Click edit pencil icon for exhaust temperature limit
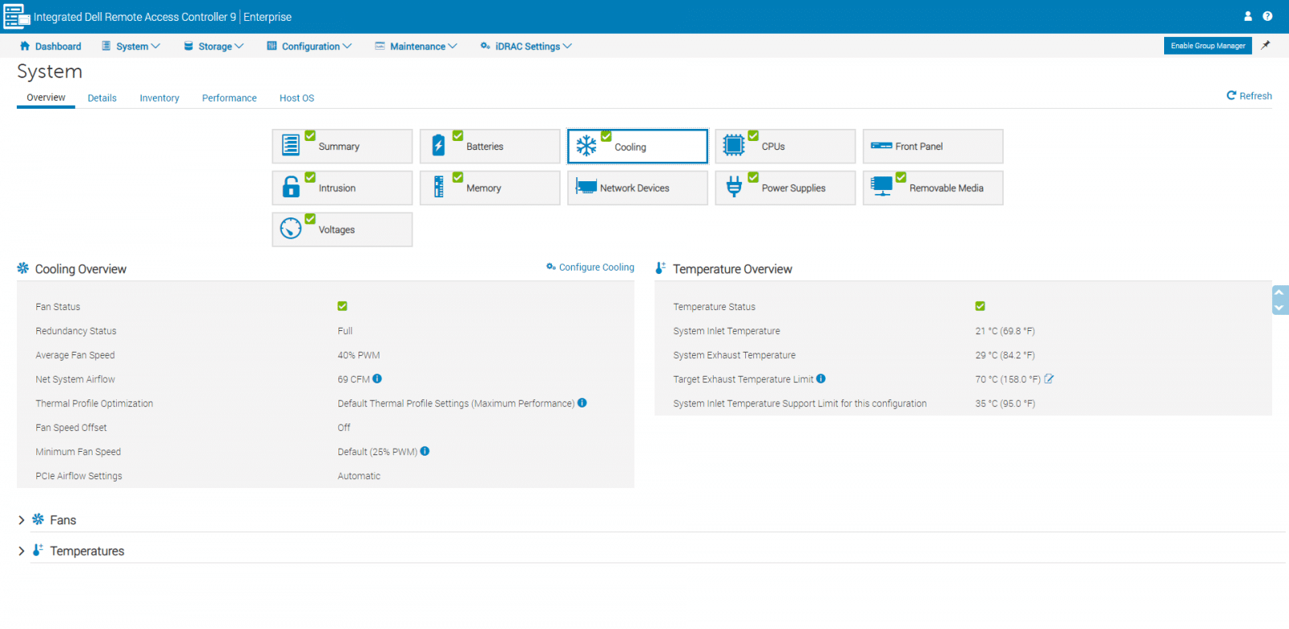The width and height of the screenshot is (1289, 629). [1049, 379]
